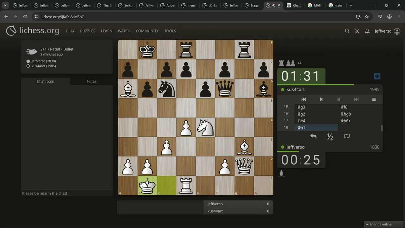Click the white king on b1
Screen dimensions: 405x228
[x=147, y=186]
